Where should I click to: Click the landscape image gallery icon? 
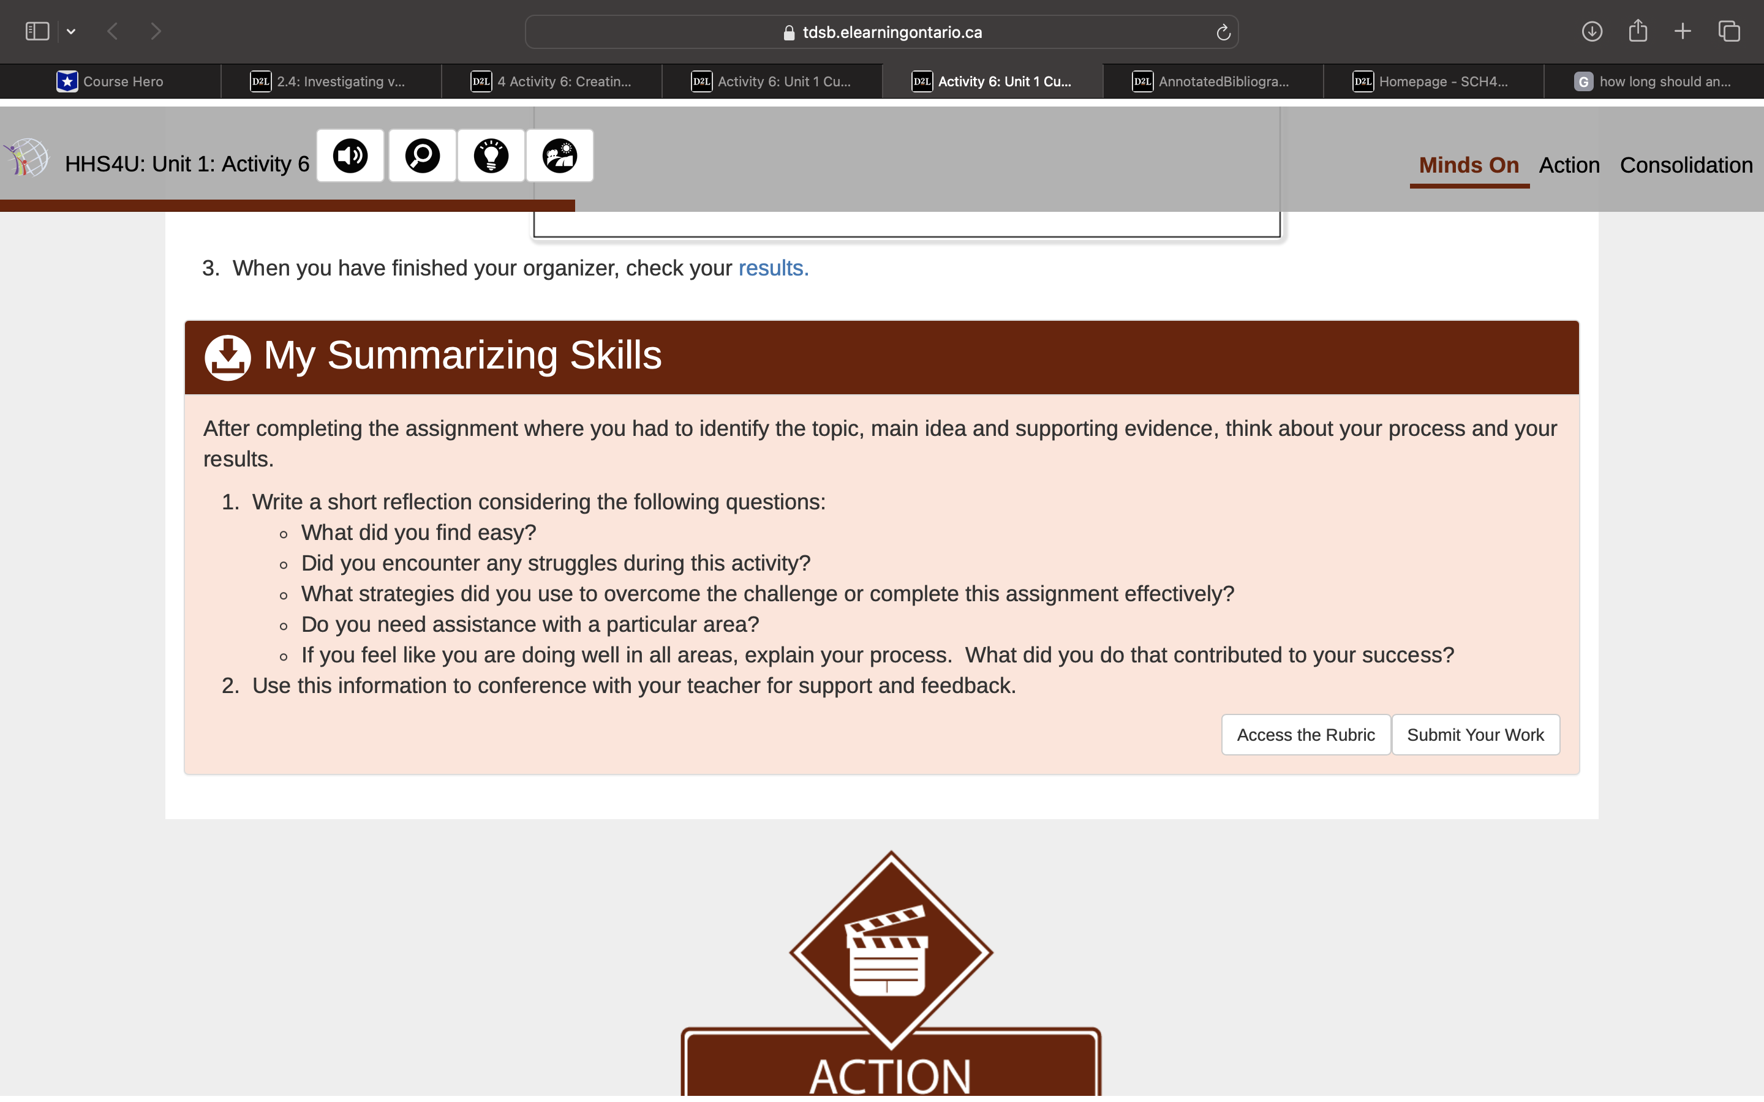(x=559, y=156)
